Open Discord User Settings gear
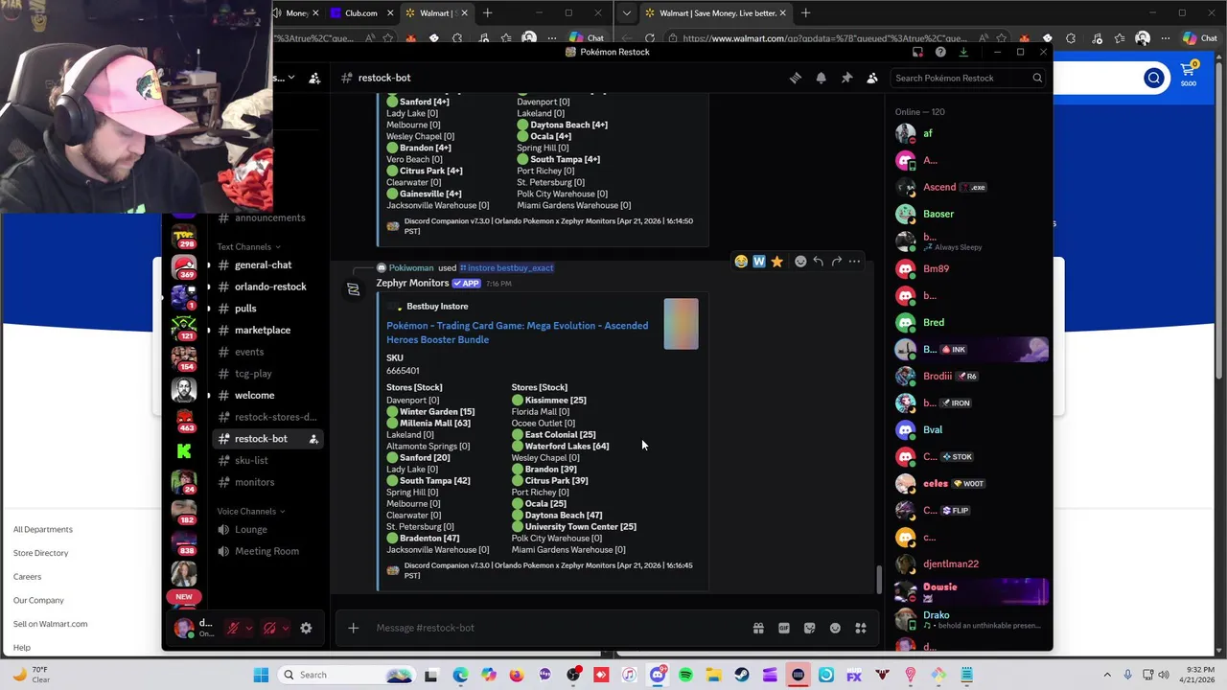Image resolution: width=1227 pixels, height=690 pixels. (x=306, y=629)
